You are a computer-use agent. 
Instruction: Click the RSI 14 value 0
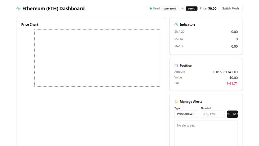(x=237, y=39)
